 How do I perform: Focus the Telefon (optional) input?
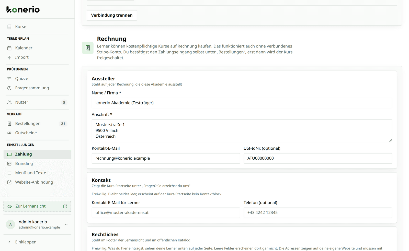pos(318,213)
